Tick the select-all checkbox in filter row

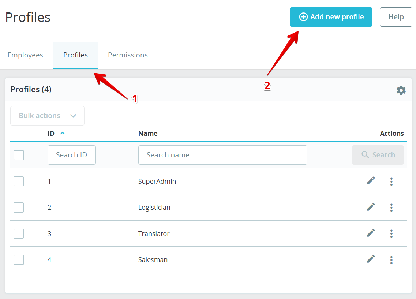click(19, 155)
